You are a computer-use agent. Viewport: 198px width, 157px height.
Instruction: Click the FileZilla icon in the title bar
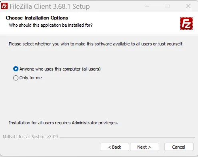4,6
